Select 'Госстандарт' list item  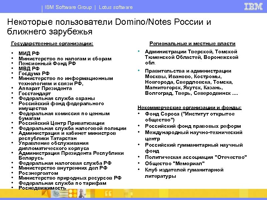coord(34,94)
